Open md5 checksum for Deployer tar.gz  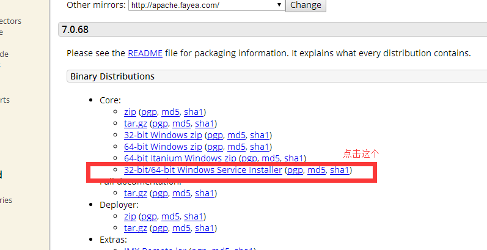tap(181, 228)
